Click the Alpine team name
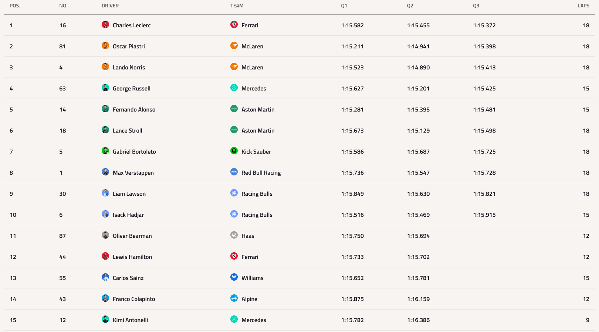The height and width of the screenshot is (332, 599). [249, 299]
